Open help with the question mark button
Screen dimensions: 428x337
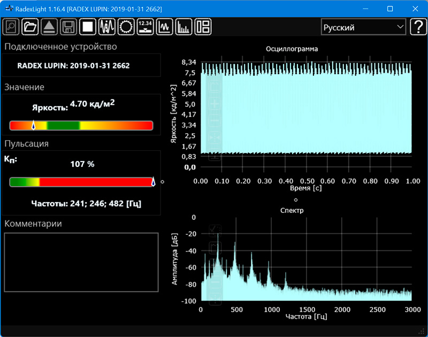click(417, 27)
